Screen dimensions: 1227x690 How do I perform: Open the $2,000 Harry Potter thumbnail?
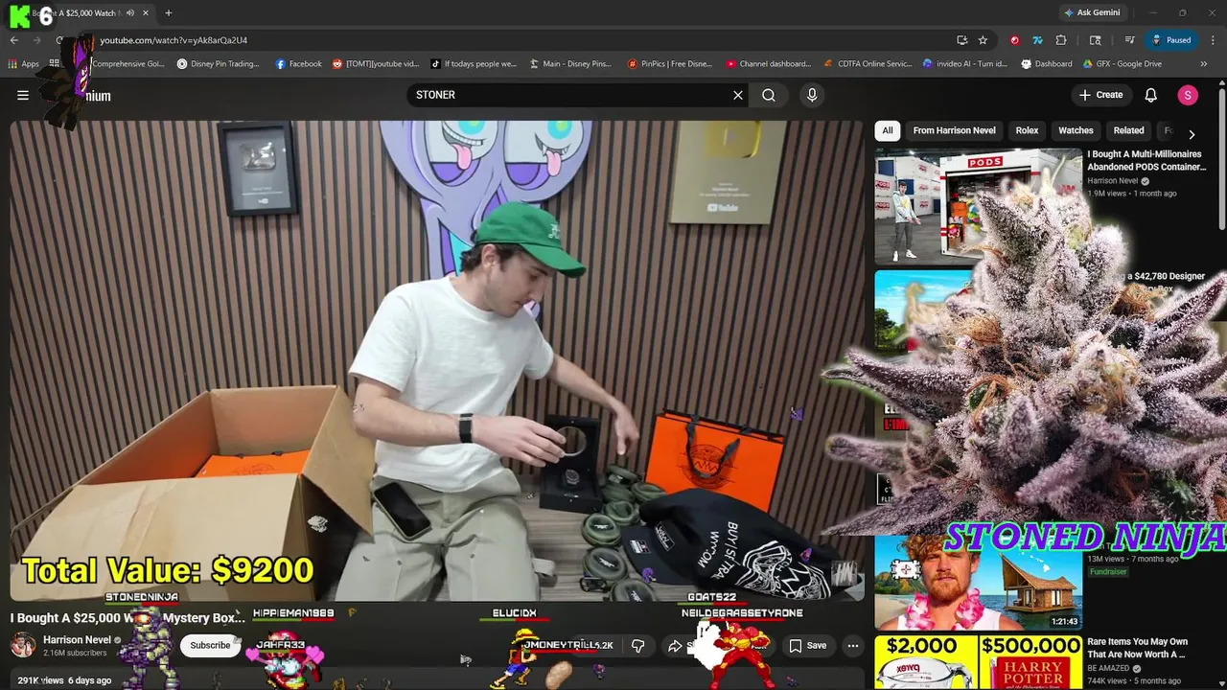978,663
